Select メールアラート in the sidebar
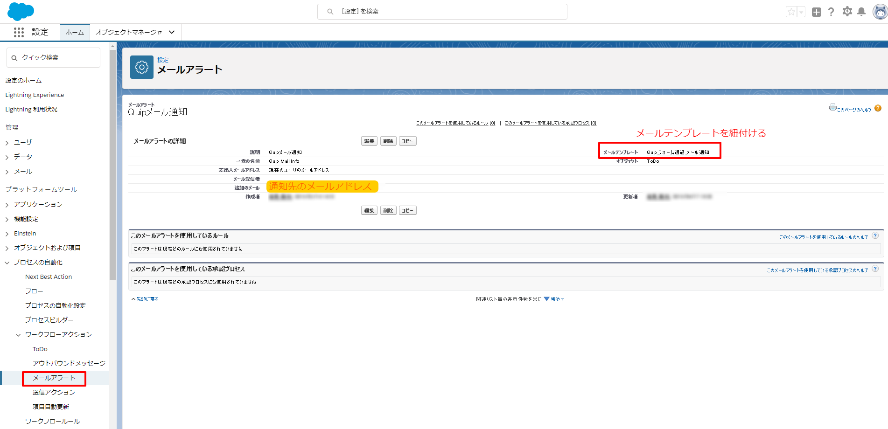This screenshot has height=429, width=888. point(54,378)
